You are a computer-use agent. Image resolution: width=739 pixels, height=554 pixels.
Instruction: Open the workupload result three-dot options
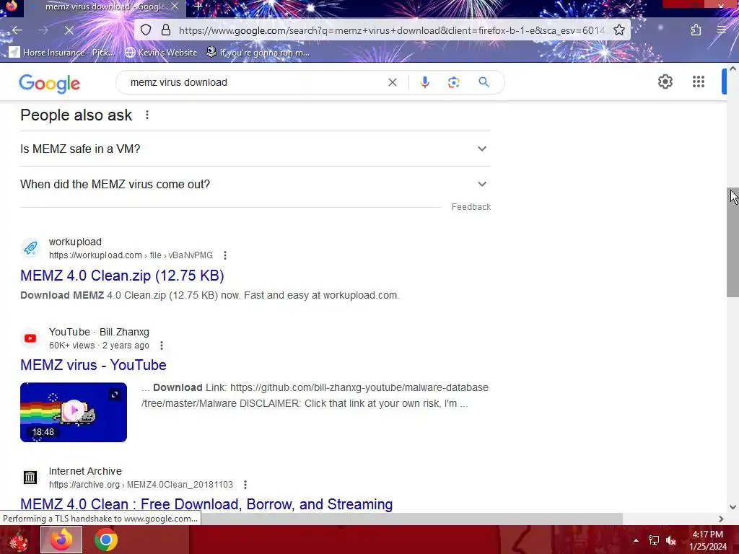click(x=225, y=255)
